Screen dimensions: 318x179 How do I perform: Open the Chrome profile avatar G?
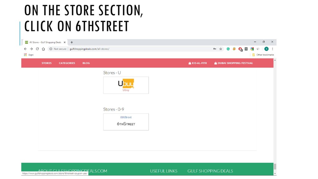[x=266, y=49]
